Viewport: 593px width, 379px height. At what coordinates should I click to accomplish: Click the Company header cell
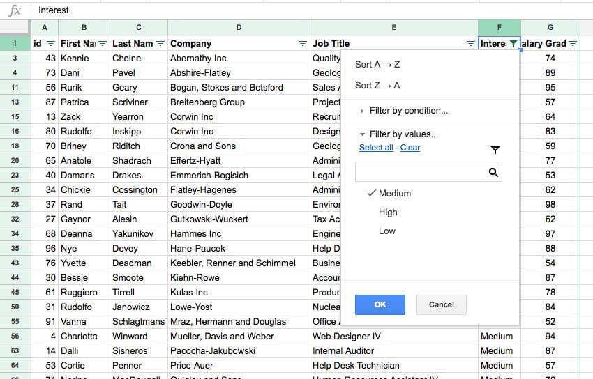(x=239, y=43)
